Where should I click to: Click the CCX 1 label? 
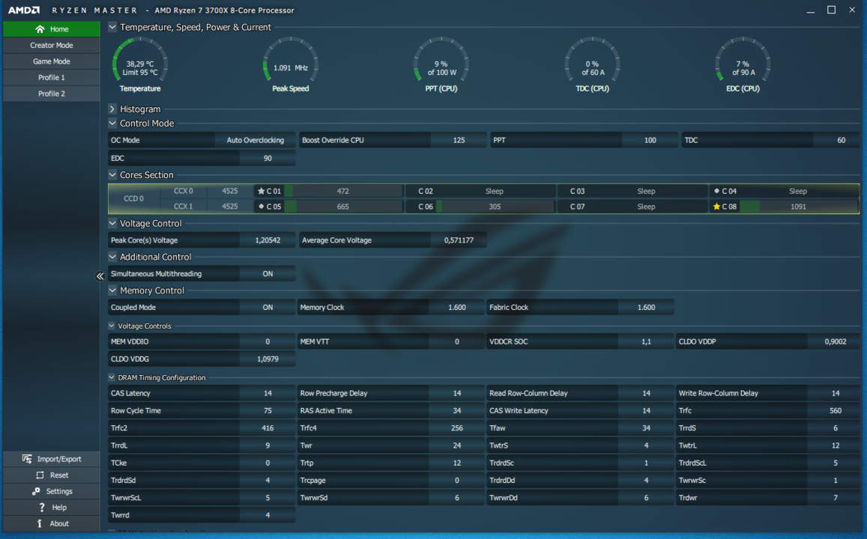coord(183,207)
